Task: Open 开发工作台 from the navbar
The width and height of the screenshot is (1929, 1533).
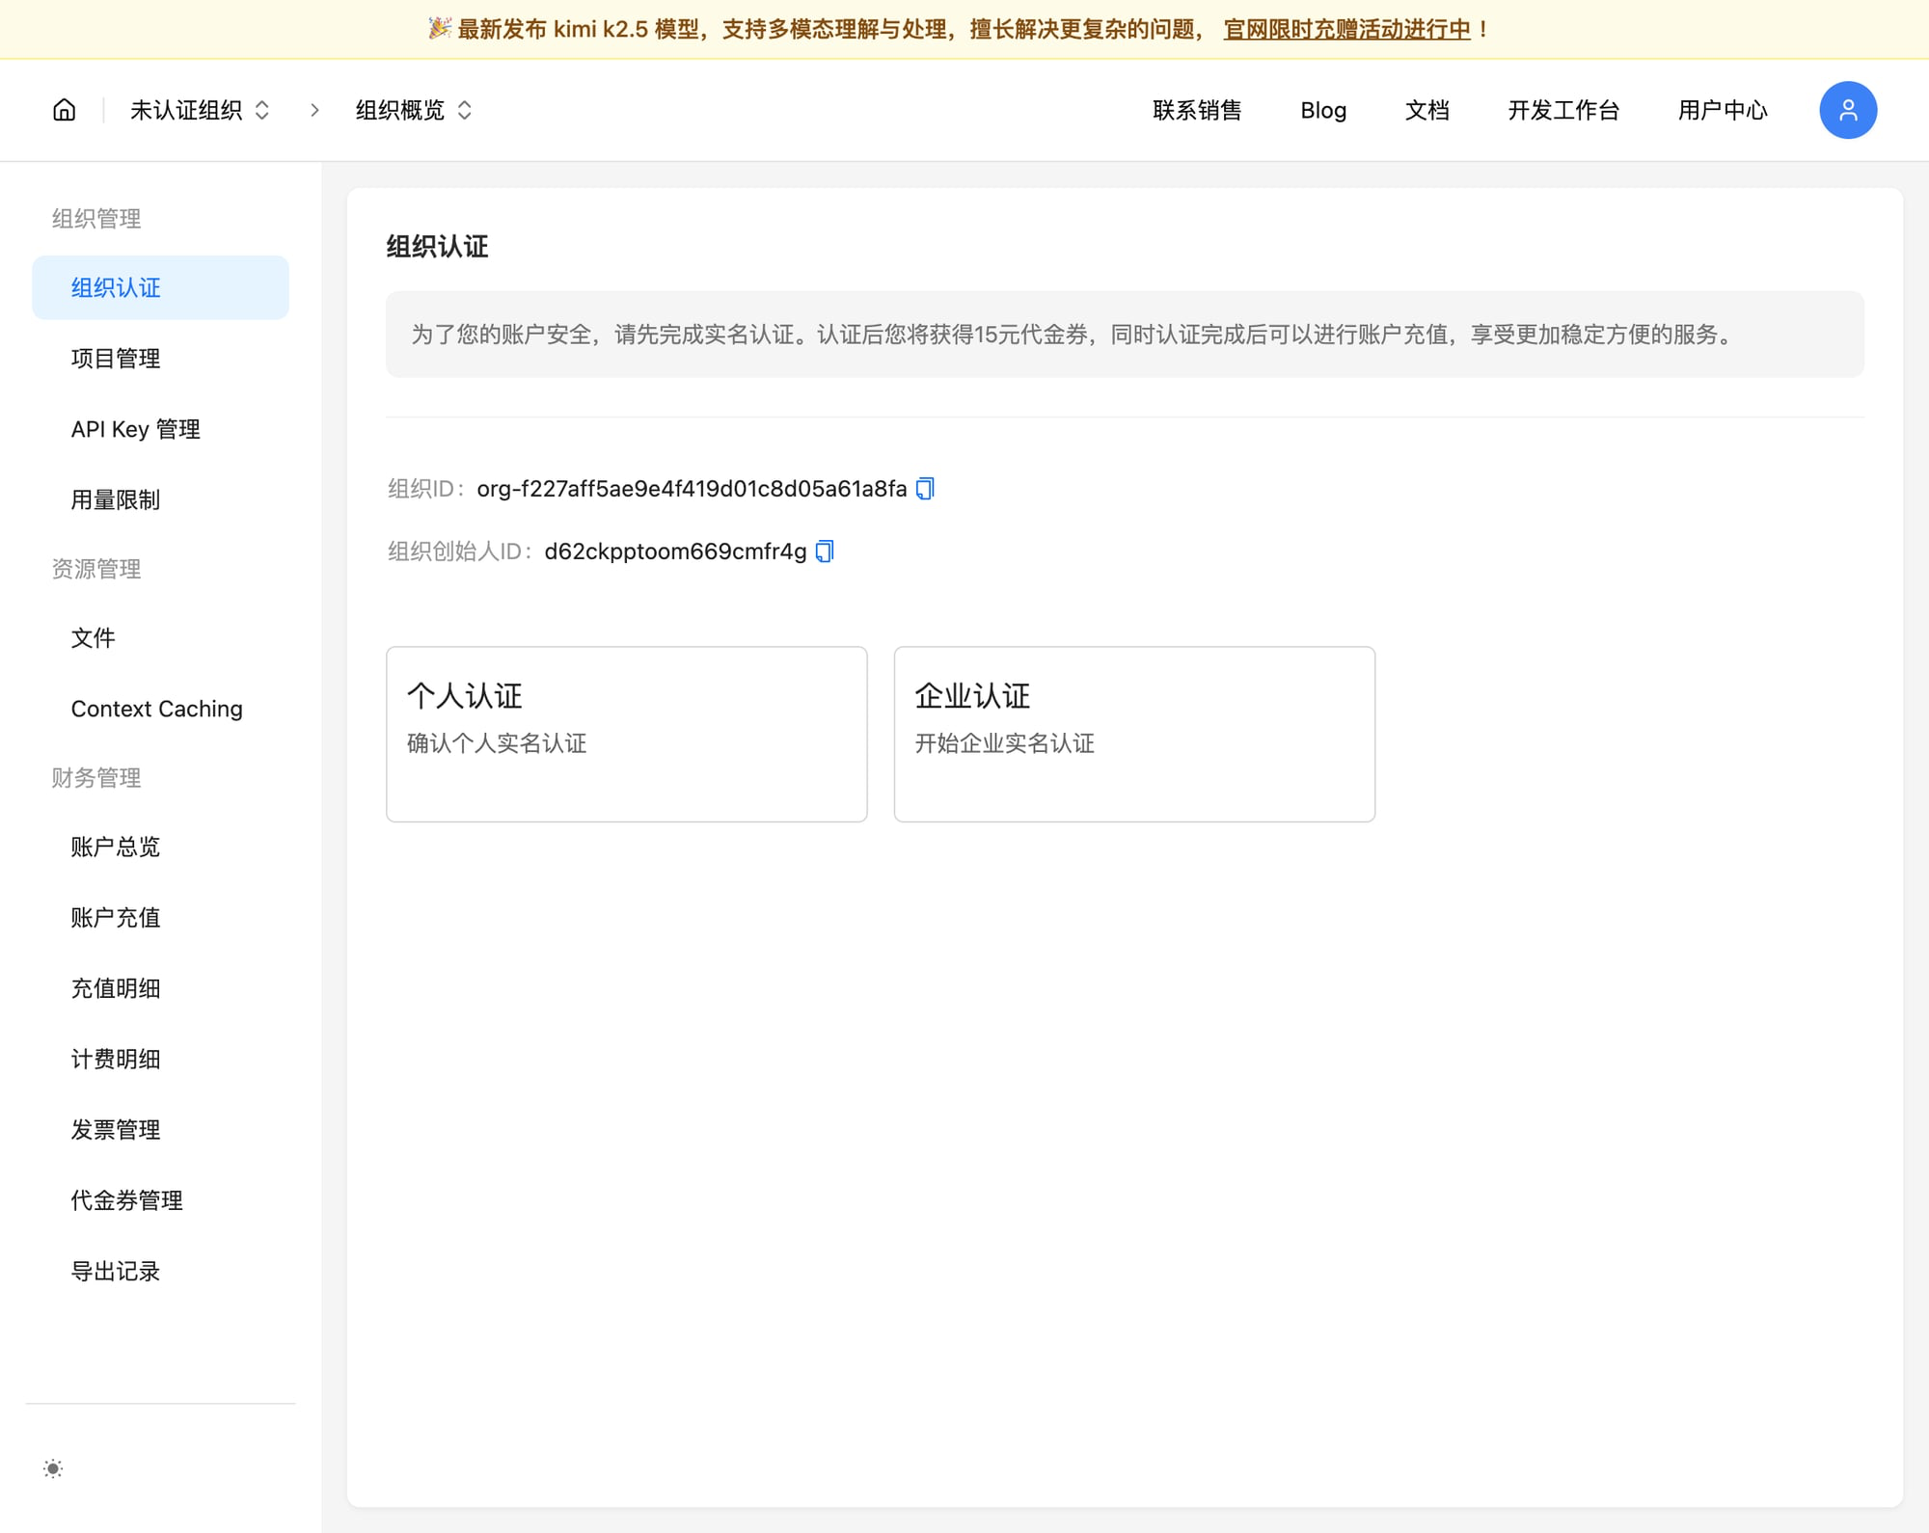Action: (1562, 110)
